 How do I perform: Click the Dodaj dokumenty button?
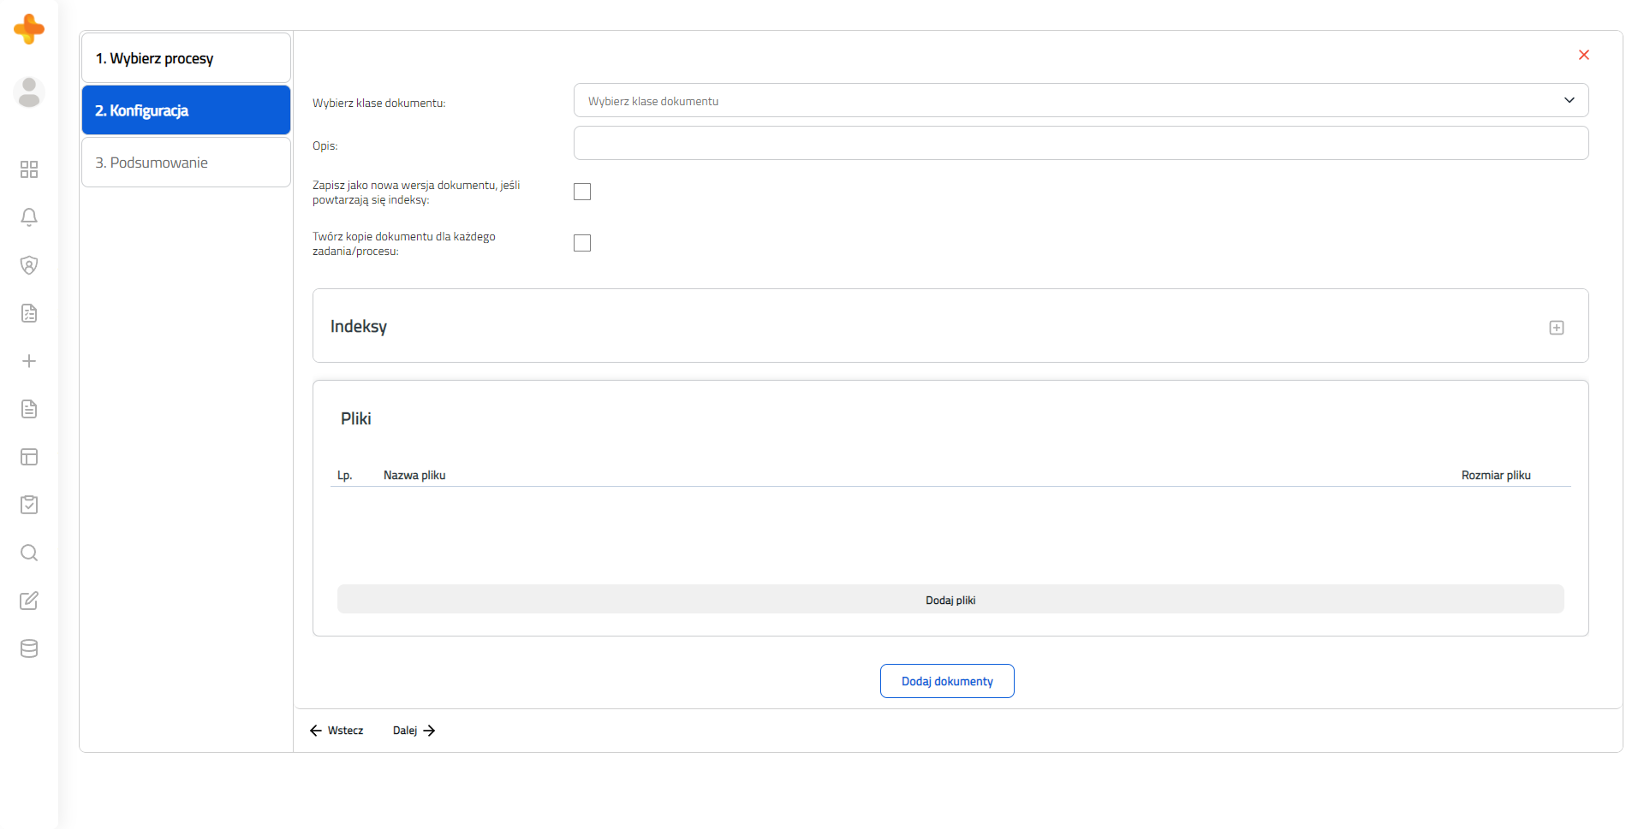(x=947, y=681)
